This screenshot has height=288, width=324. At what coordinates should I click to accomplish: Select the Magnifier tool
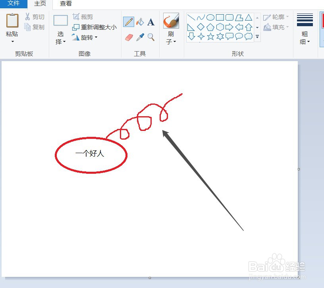tap(151, 37)
